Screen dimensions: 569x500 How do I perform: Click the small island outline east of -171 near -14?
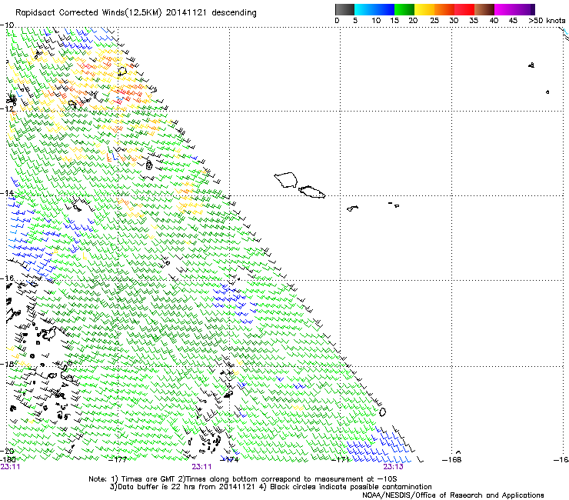pyautogui.click(x=352, y=208)
